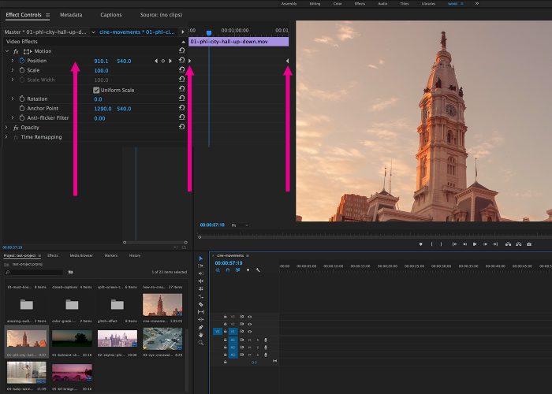This screenshot has width=552, height=394.
Task: Switch to the Audio workspace
Action: tap(382, 3)
